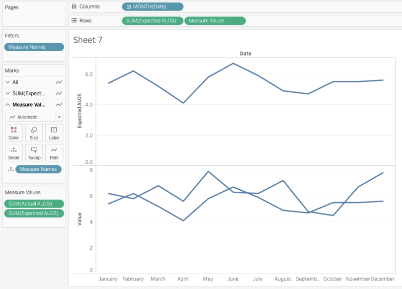Open the Label marks button
Viewport: 402px width, 289px height.
click(x=54, y=133)
